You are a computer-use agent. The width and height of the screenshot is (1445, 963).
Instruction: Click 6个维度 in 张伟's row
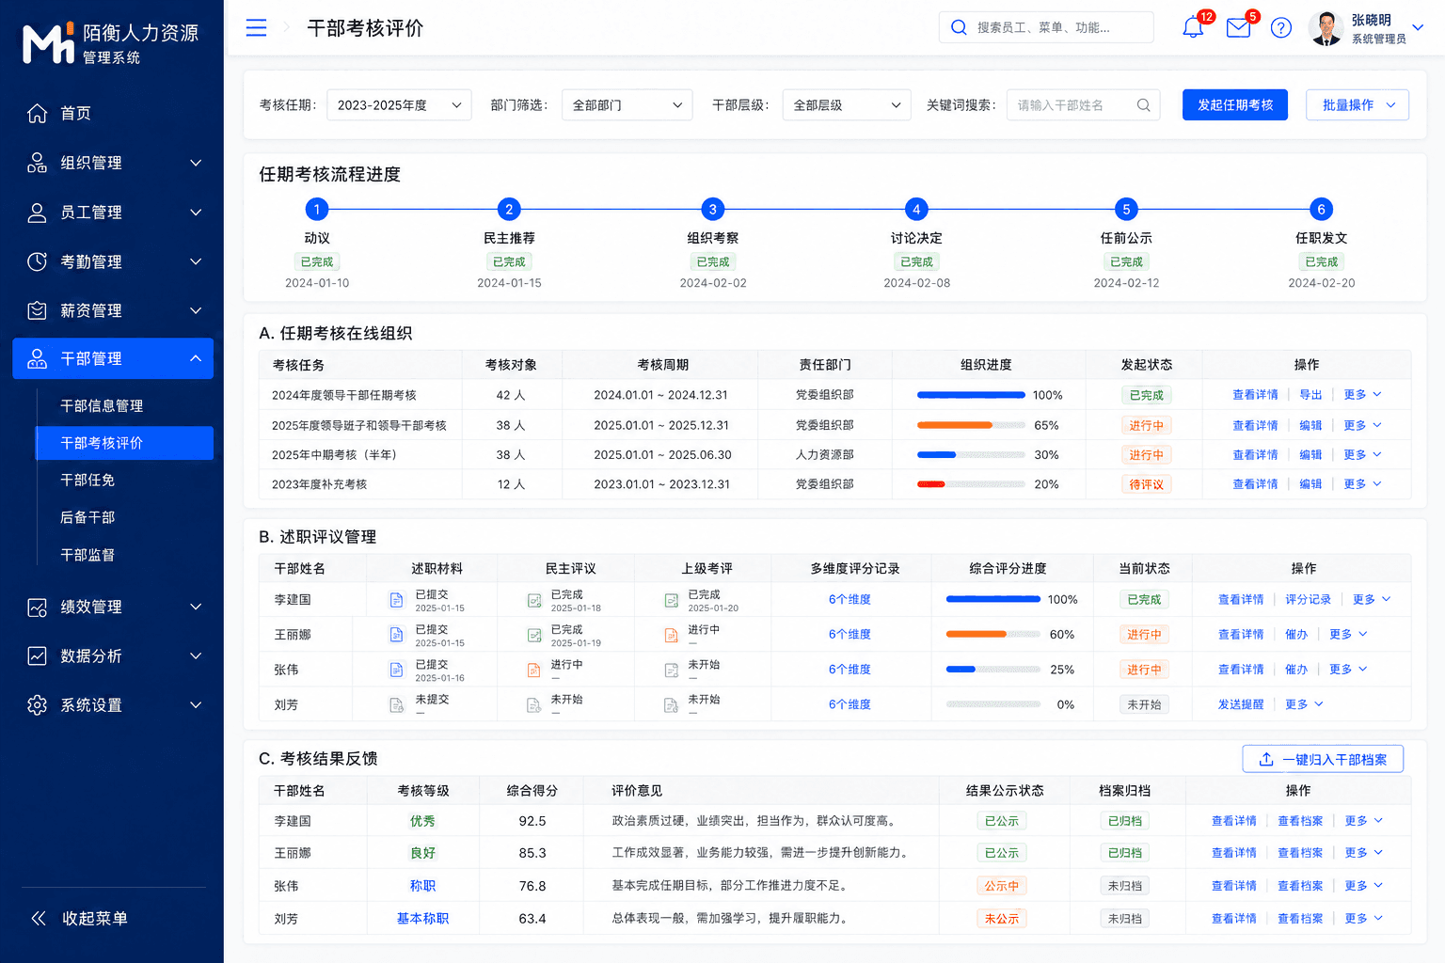pyautogui.click(x=850, y=670)
